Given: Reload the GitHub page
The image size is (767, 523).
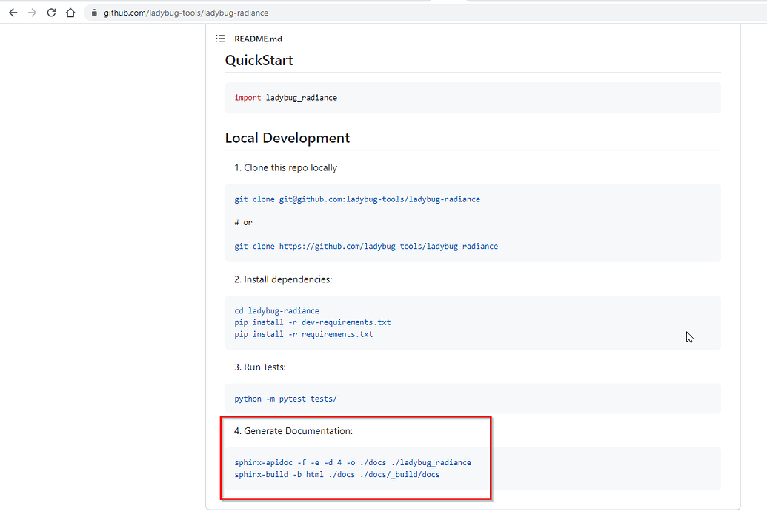Looking at the screenshot, I should (51, 13).
